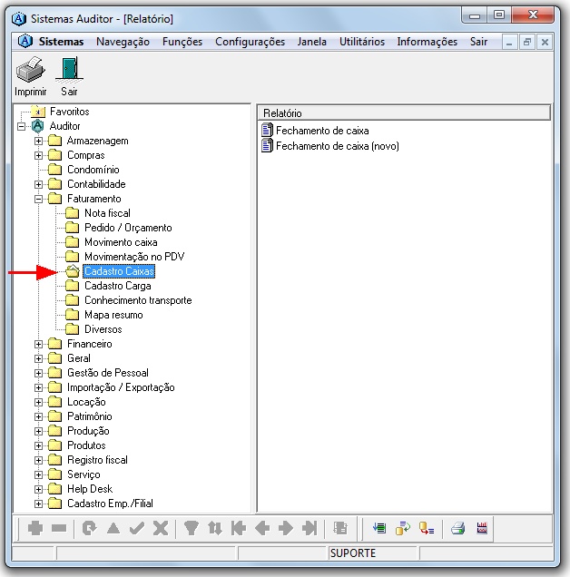The height and width of the screenshot is (577, 570).
Task: Expand the Patrimônio folder
Action: click(x=38, y=416)
